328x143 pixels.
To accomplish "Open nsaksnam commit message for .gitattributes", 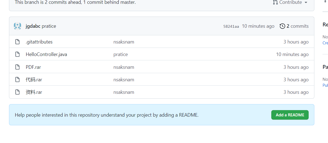I will [x=124, y=42].
